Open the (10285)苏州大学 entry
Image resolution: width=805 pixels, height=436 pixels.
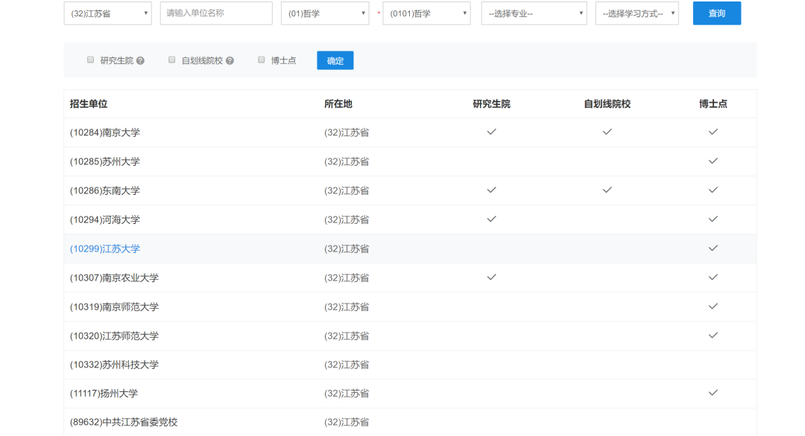click(x=105, y=162)
